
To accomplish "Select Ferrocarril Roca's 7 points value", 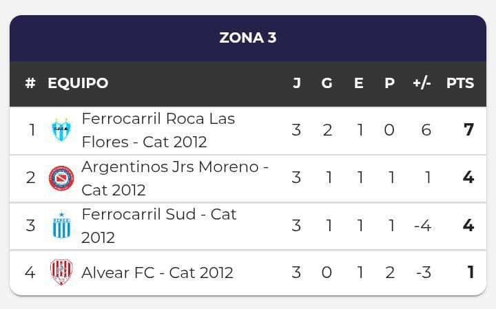I will (469, 130).
